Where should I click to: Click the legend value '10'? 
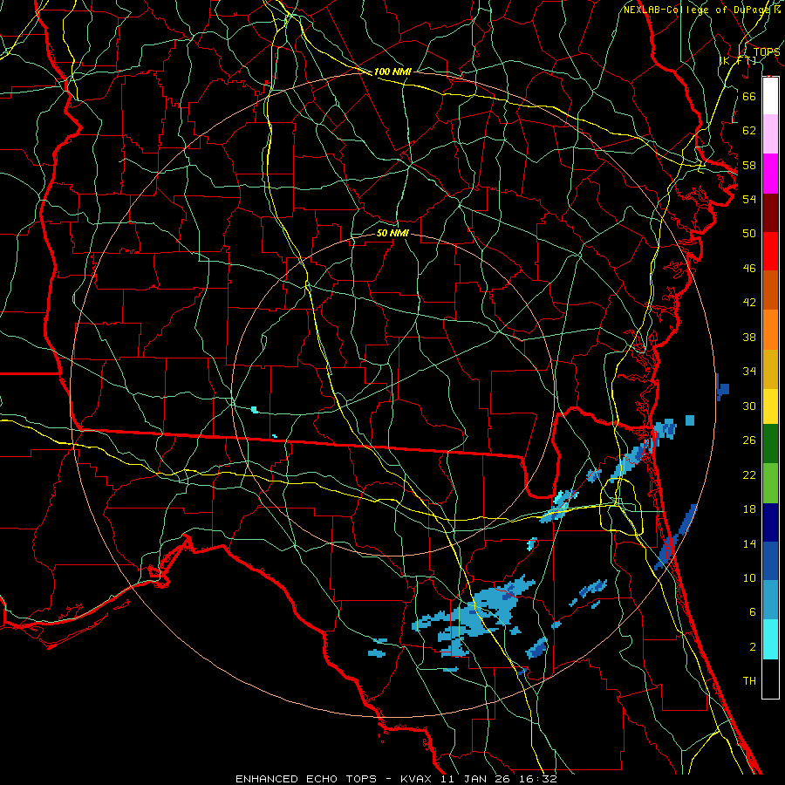(749, 578)
